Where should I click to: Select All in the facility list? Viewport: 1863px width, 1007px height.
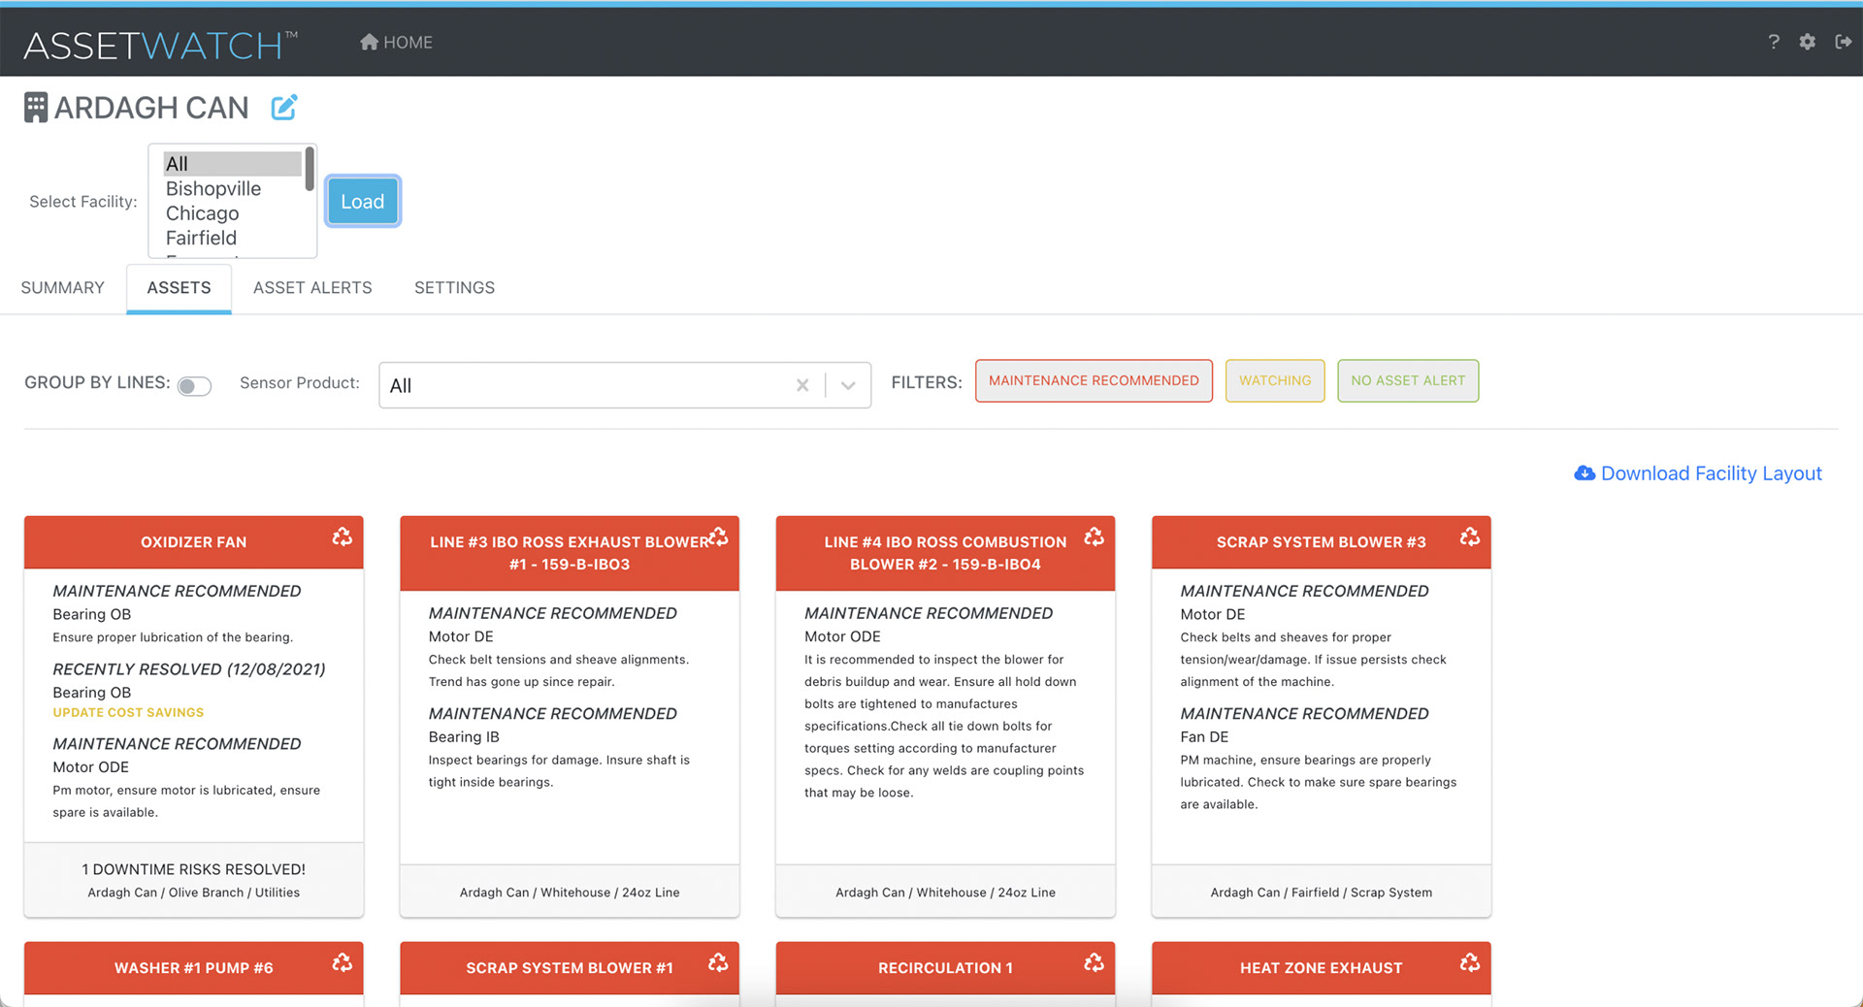[x=232, y=163]
